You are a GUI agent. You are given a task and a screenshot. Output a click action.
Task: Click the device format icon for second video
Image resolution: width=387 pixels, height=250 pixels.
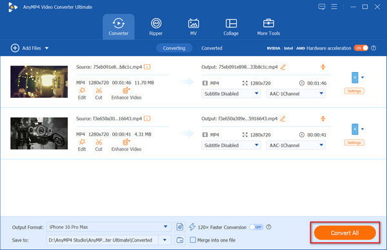click(355, 129)
